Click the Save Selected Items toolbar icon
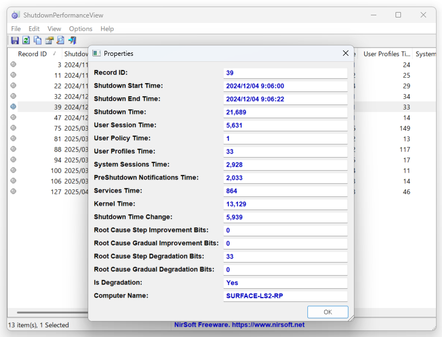This screenshot has height=337, width=442. coord(15,40)
